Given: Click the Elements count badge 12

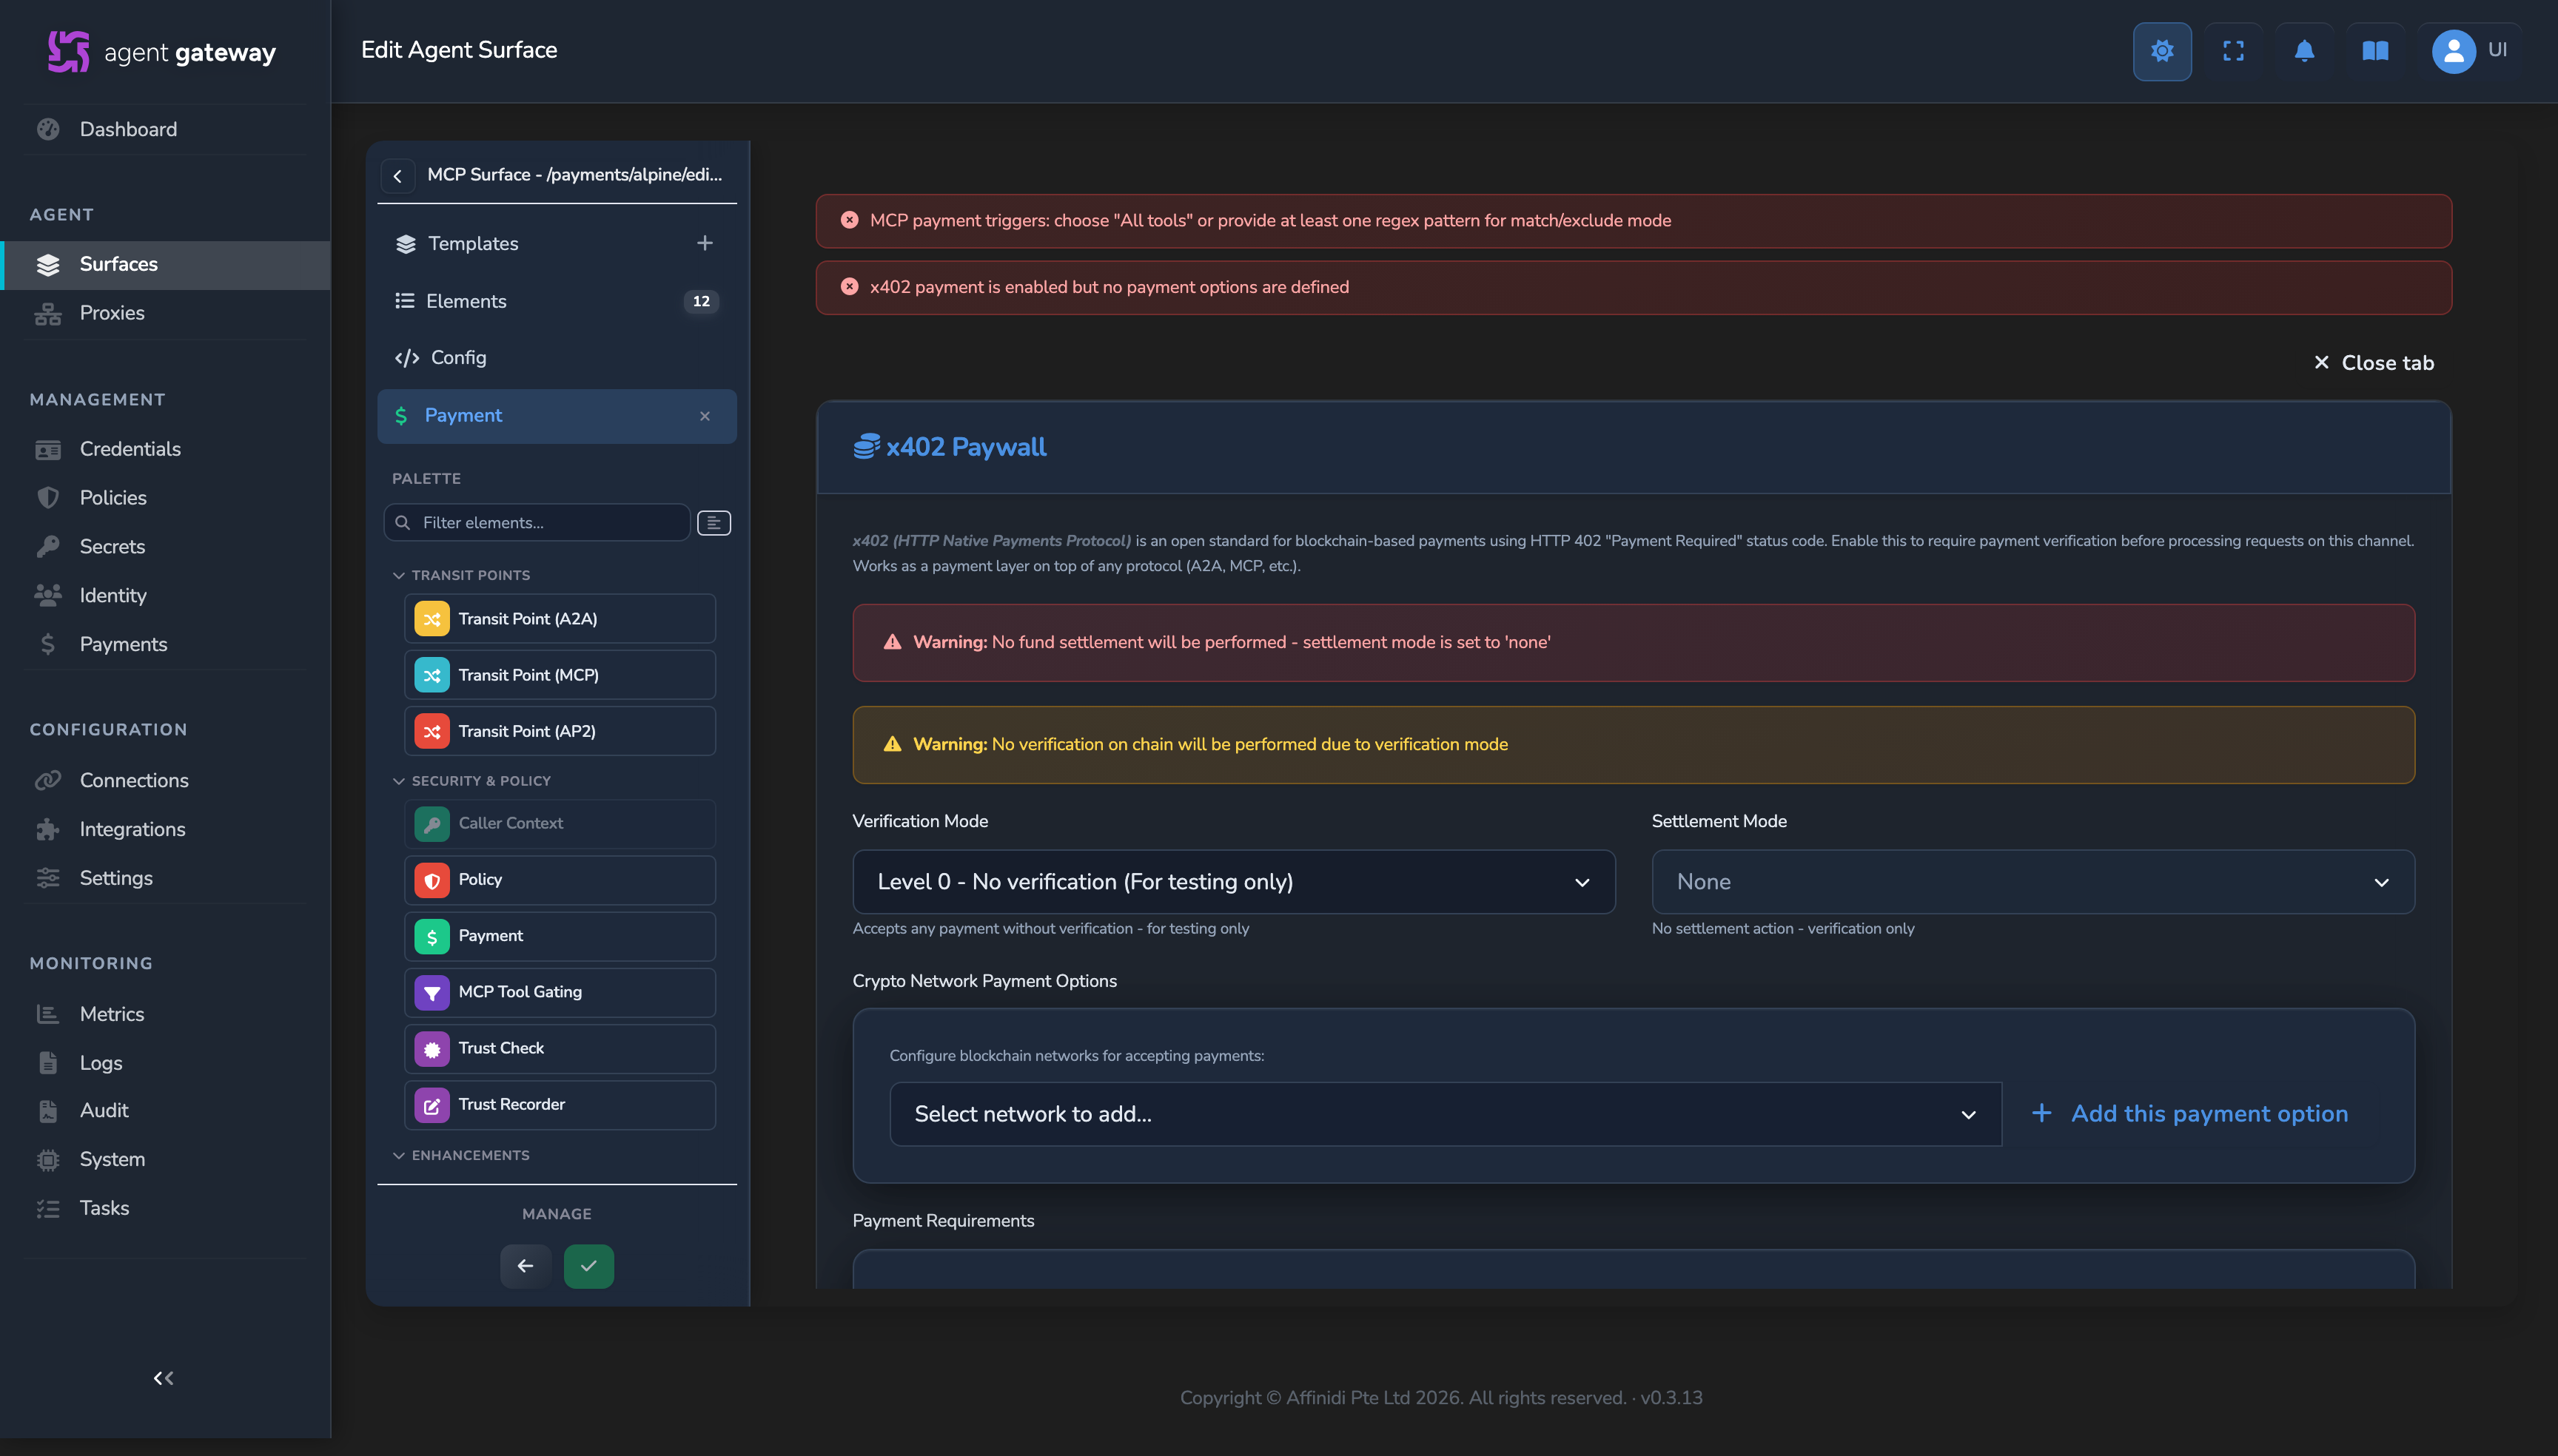Looking at the screenshot, I should 701,301.
